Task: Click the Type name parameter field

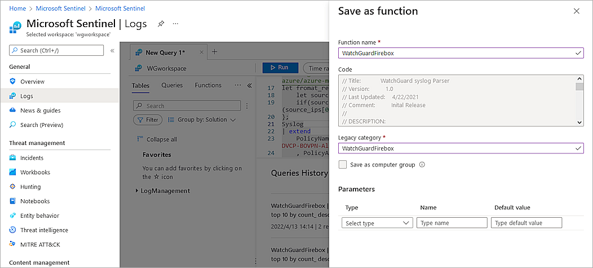Action: coord(452,223)
